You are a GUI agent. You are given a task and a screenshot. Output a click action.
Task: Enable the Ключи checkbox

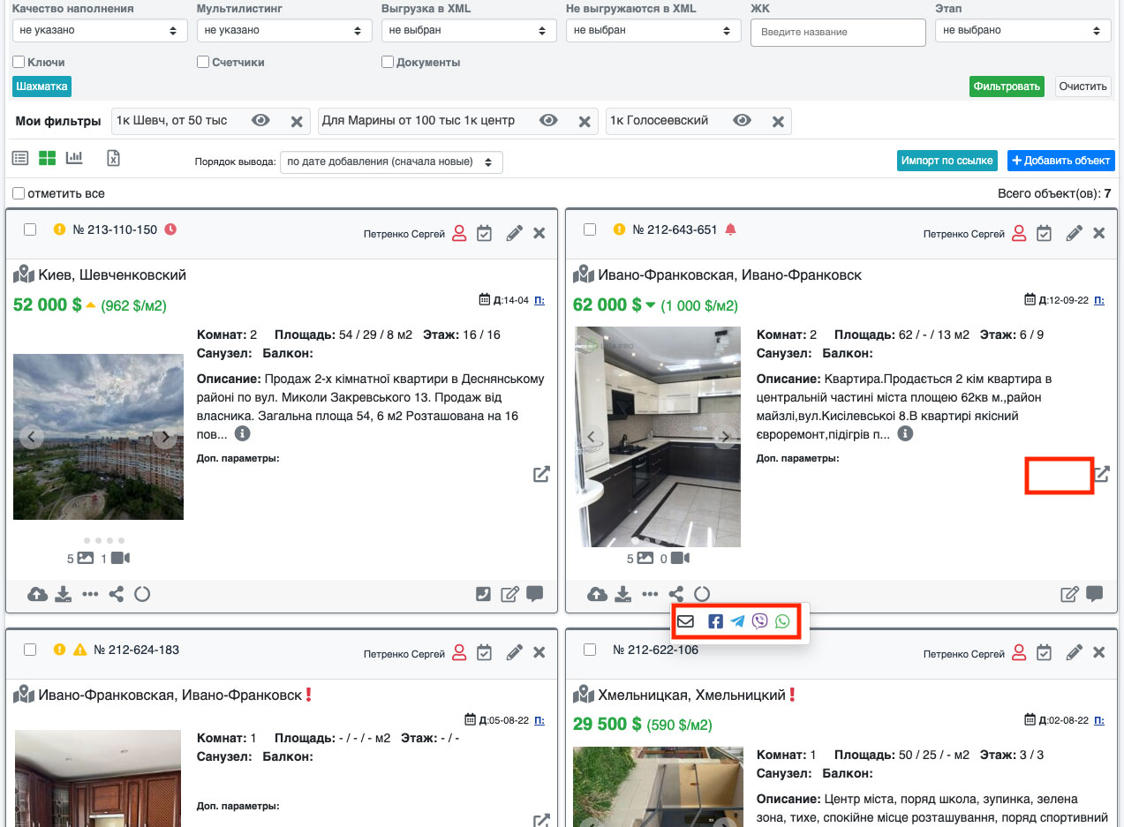point(19,63)
